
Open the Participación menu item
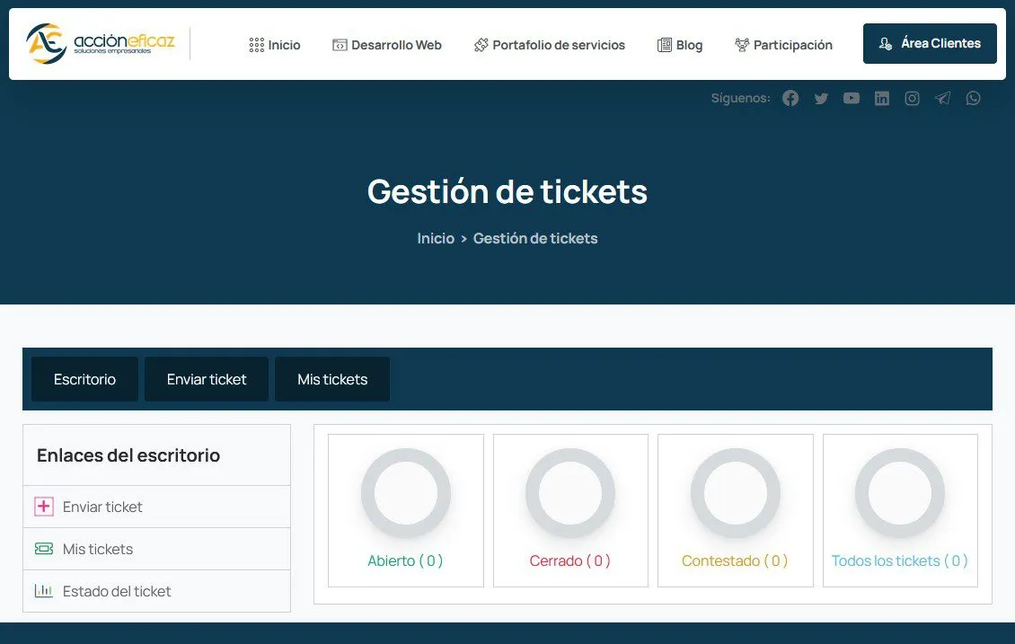click(783, 45)
